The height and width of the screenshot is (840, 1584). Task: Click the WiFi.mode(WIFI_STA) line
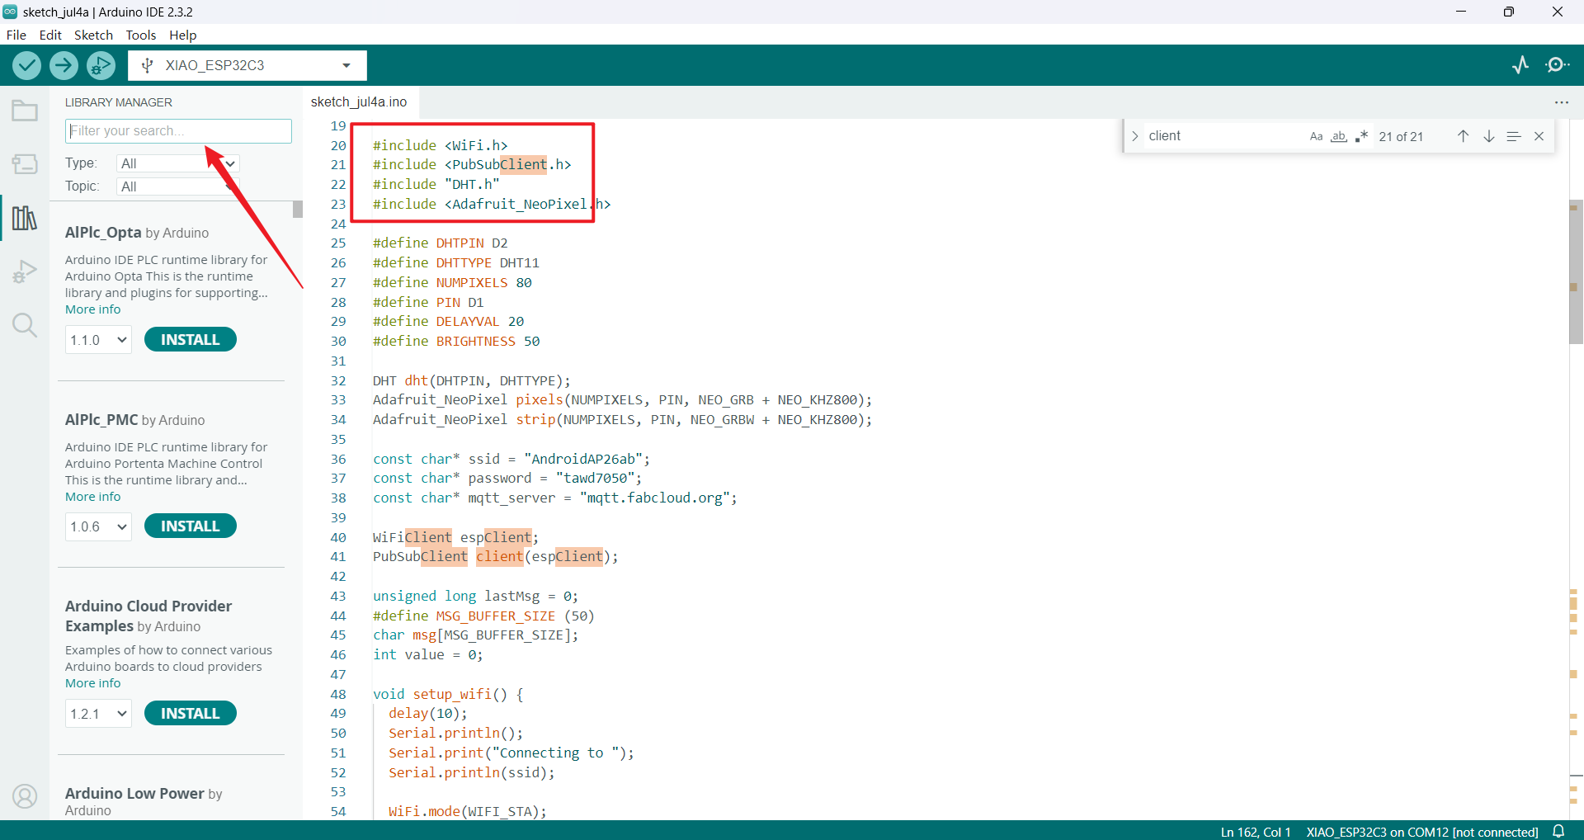(468, 812)
